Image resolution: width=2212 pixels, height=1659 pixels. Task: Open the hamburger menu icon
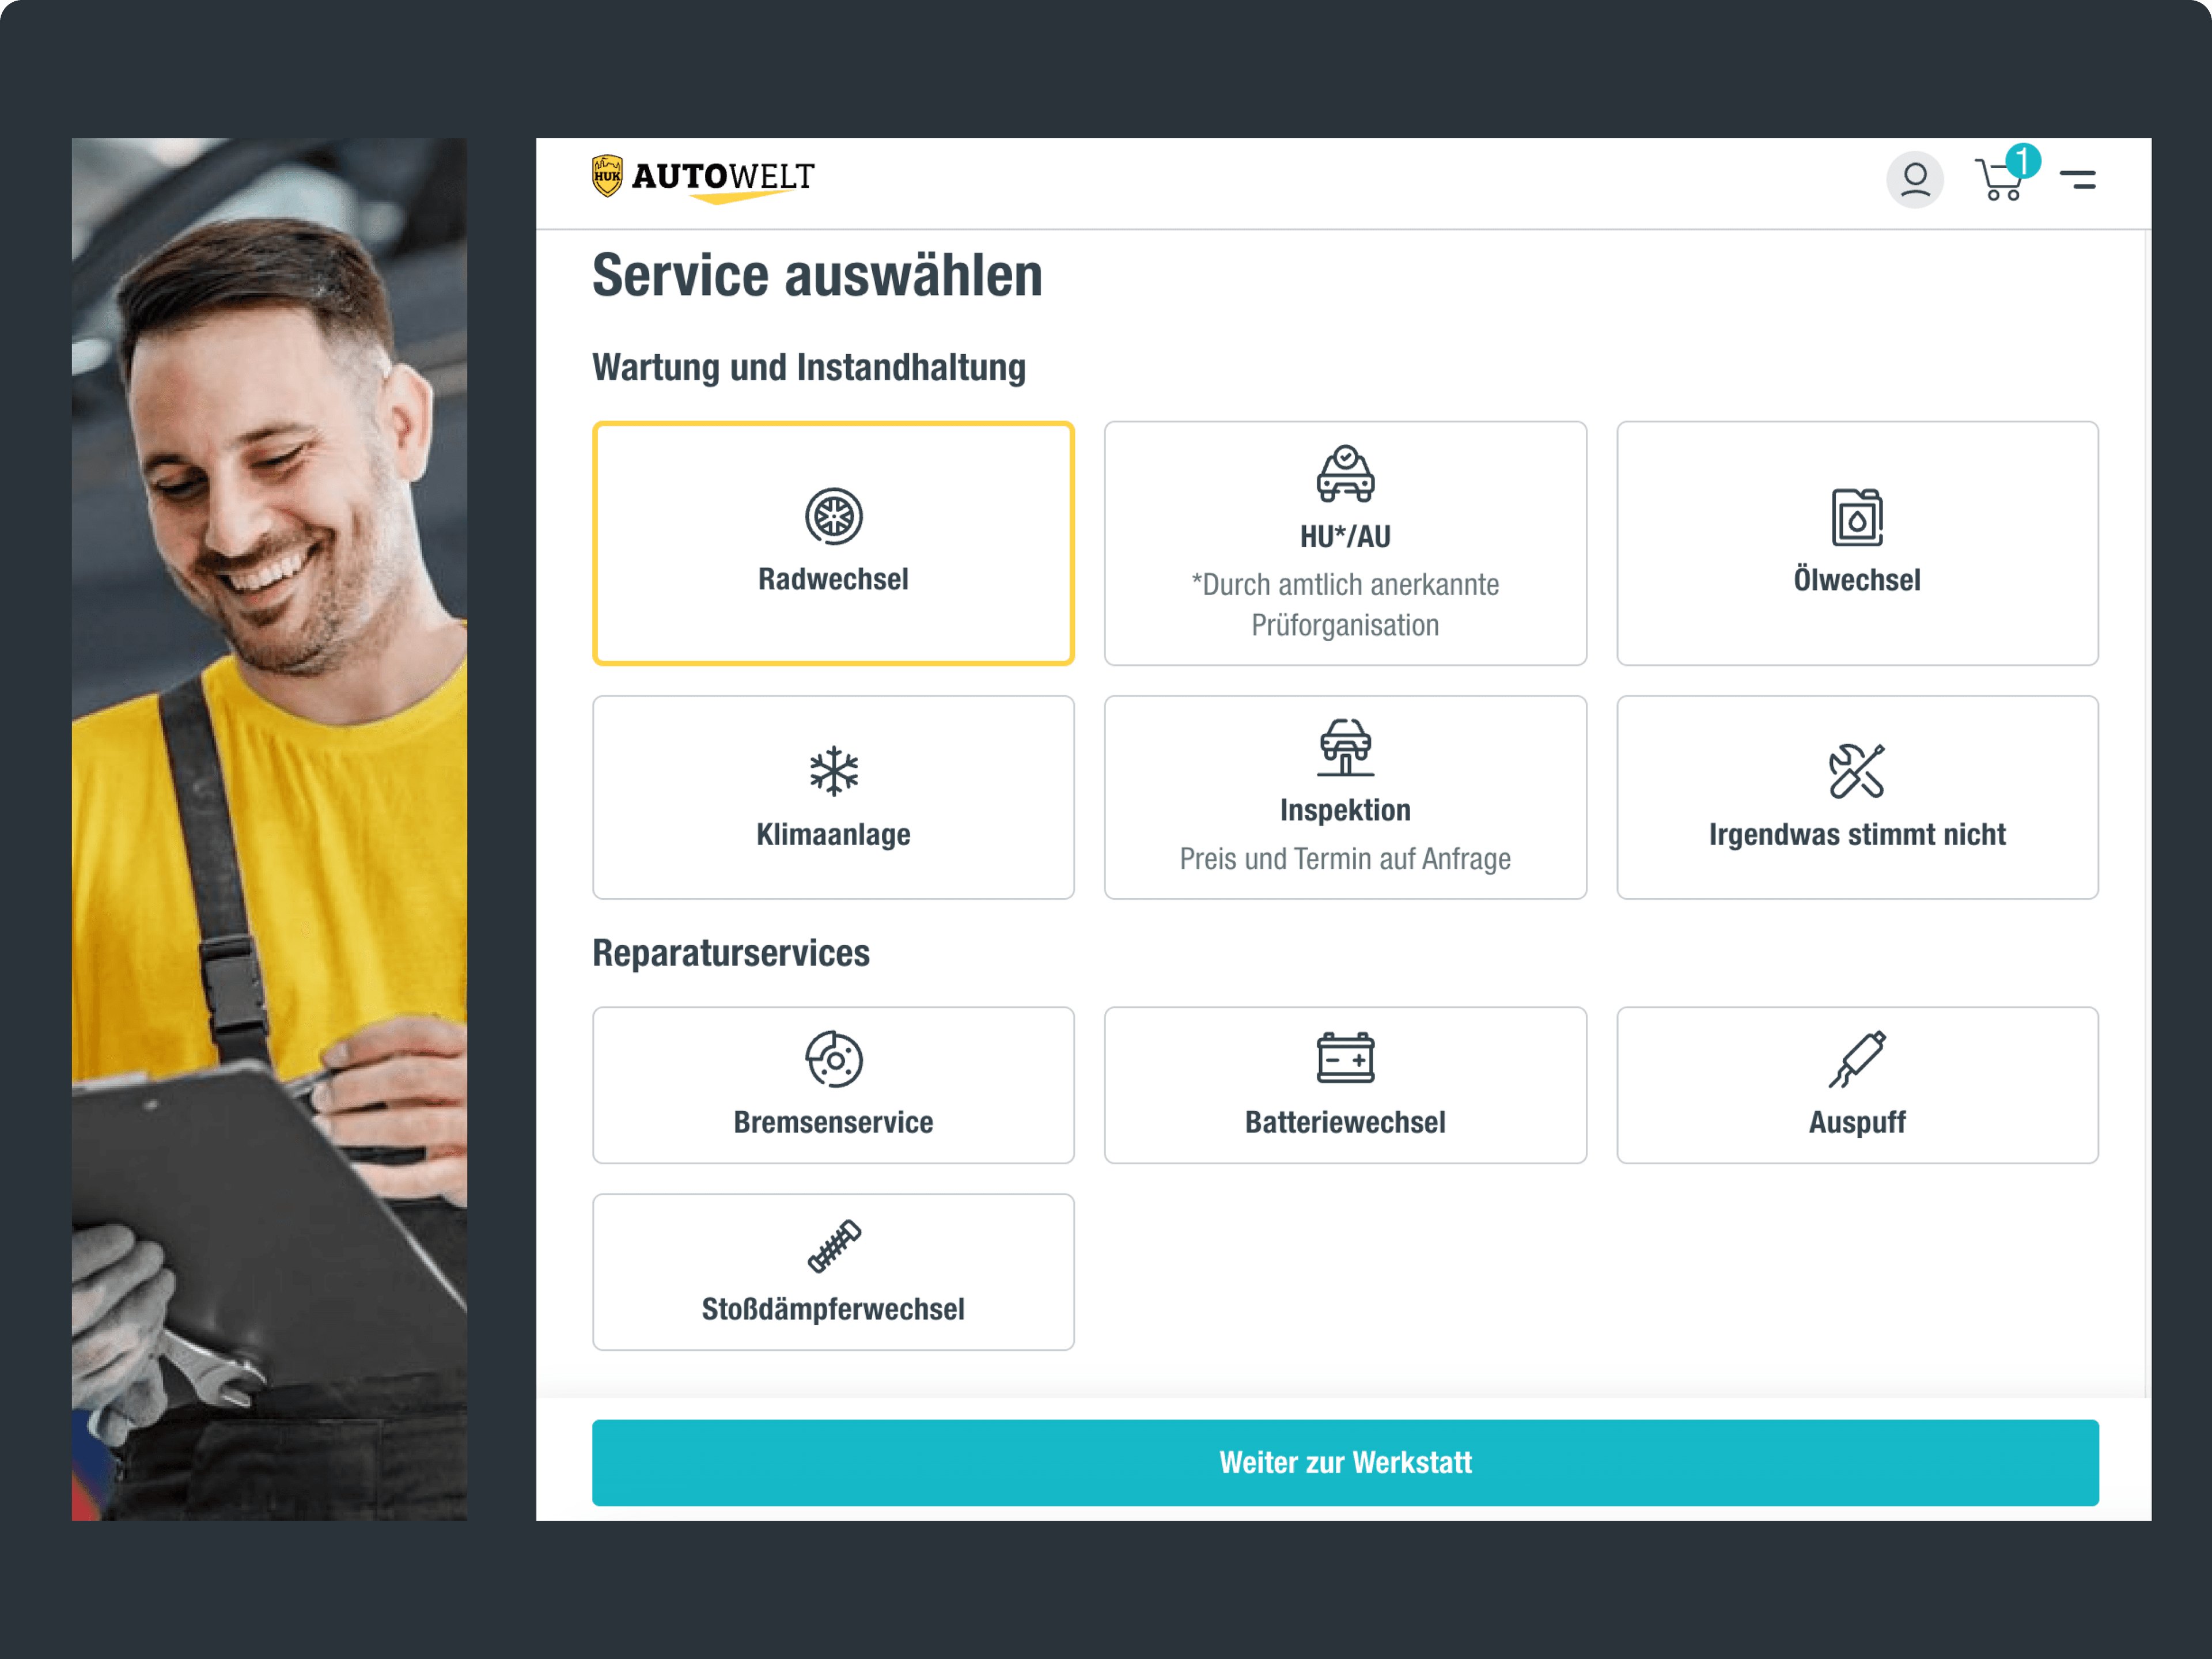[x=2077, y=180]
